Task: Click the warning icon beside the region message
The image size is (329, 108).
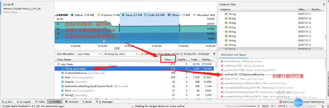Action: tap(142, 54)
